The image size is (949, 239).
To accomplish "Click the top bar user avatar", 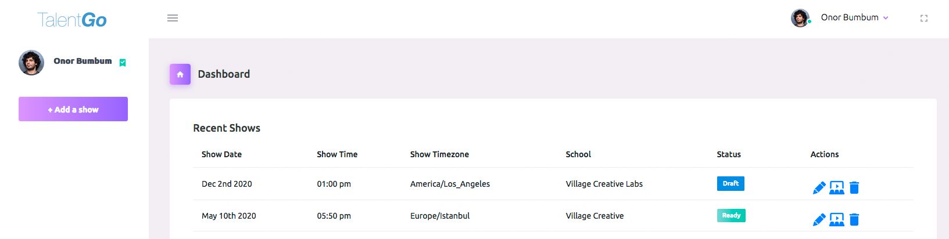I will click(800, 18).
